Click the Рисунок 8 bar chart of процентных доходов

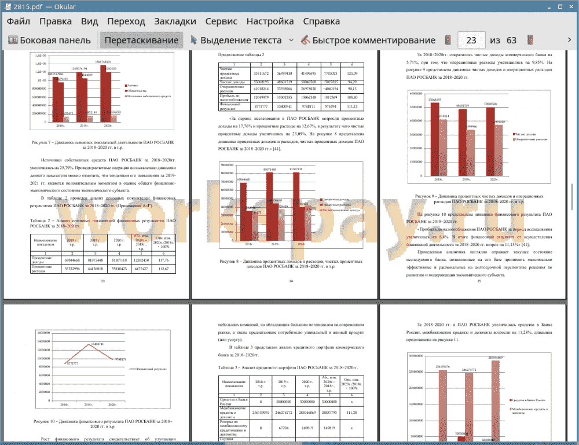pyautogui.click(x=291, y=205)
